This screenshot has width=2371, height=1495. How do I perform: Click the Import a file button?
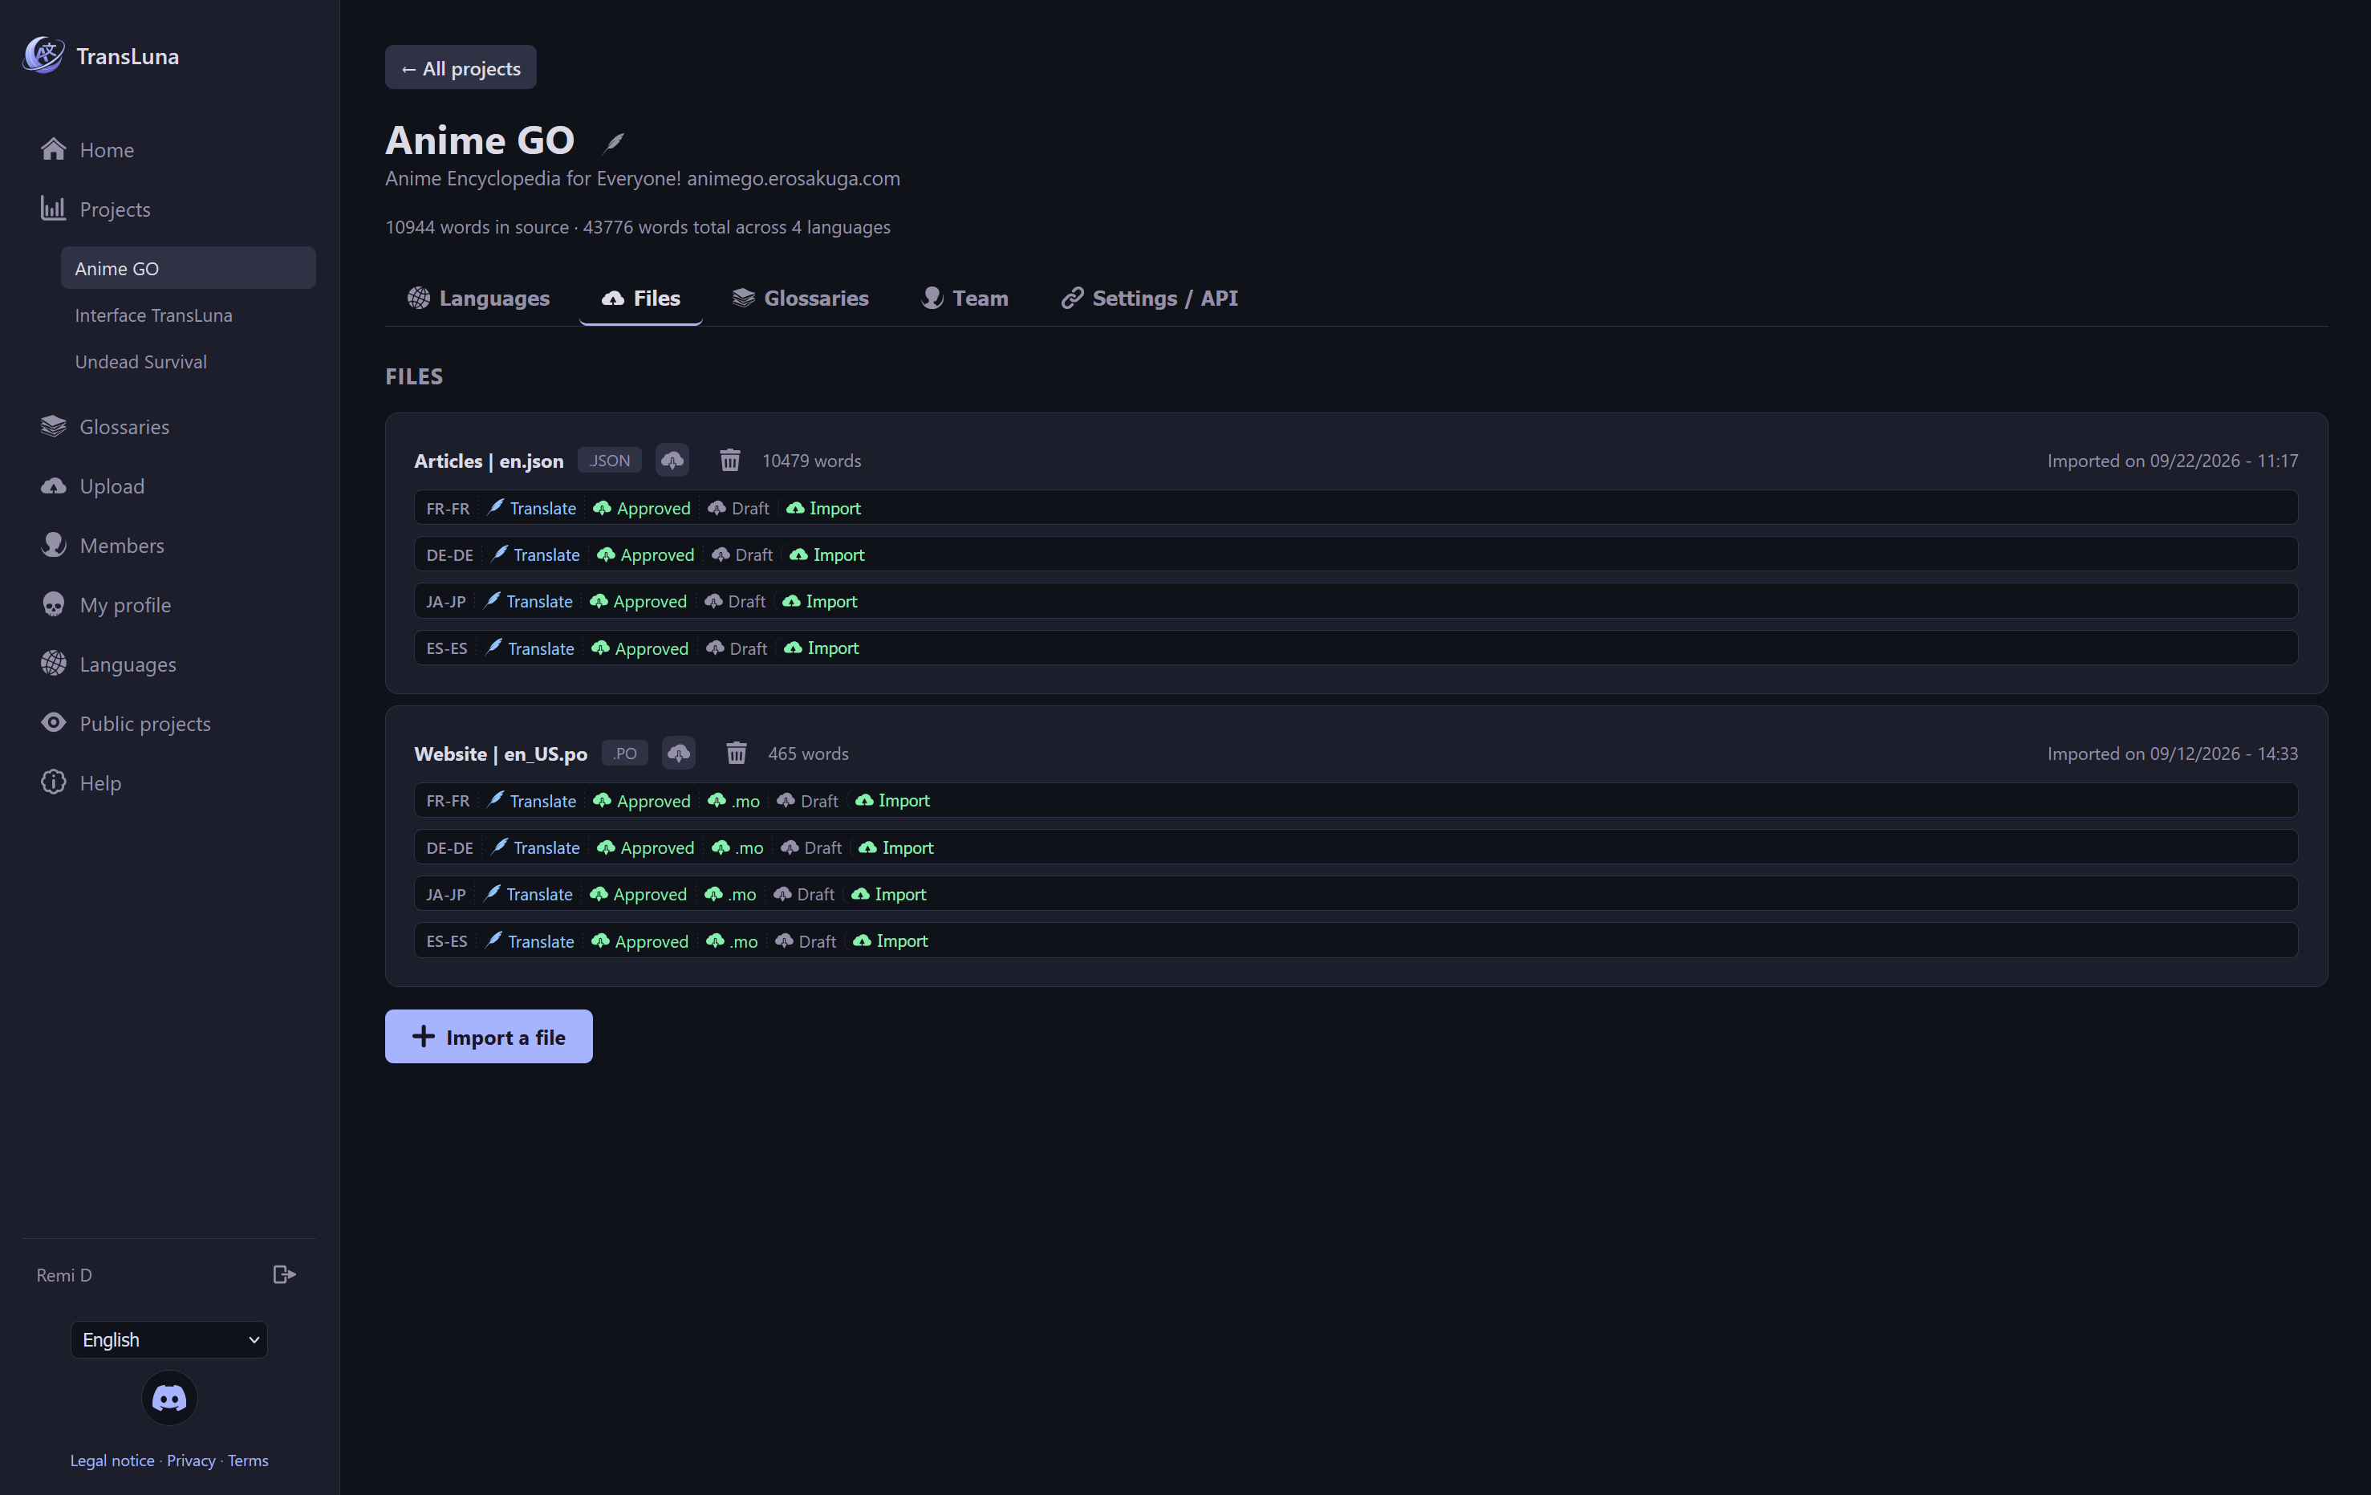pos(489,1036)
